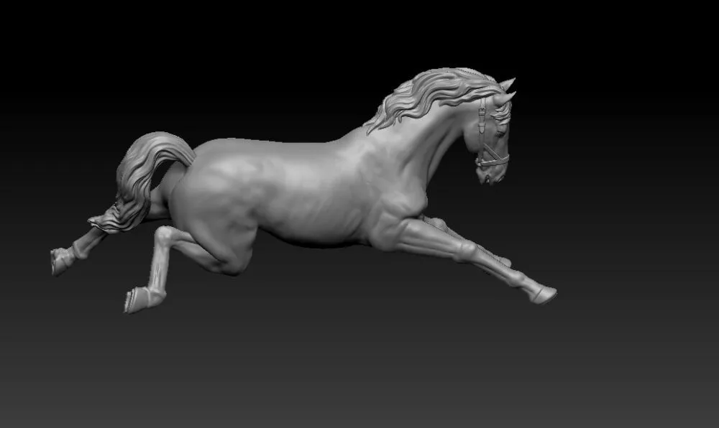Select the extended front leg's knee
Viewport: 719px width, 428px height.
(x=466, y=251)
